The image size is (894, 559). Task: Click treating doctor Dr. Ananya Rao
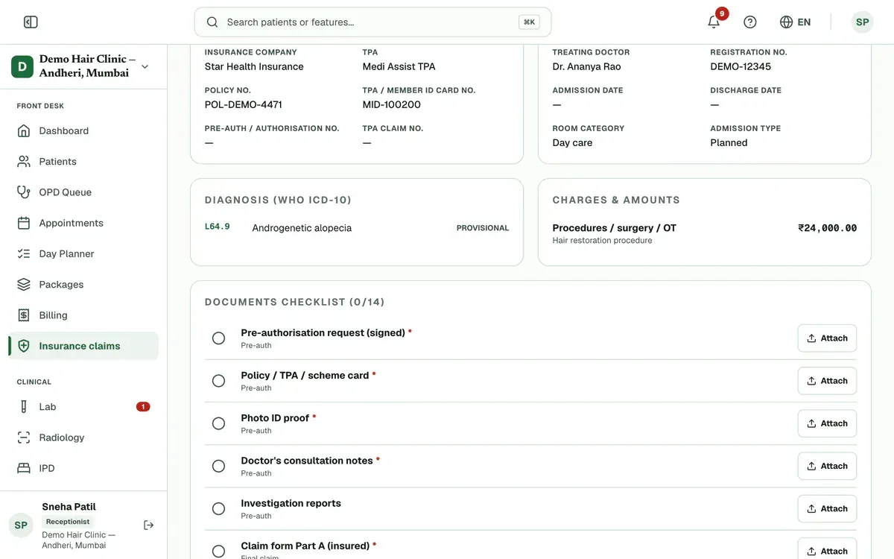click(x=587, y=67)
